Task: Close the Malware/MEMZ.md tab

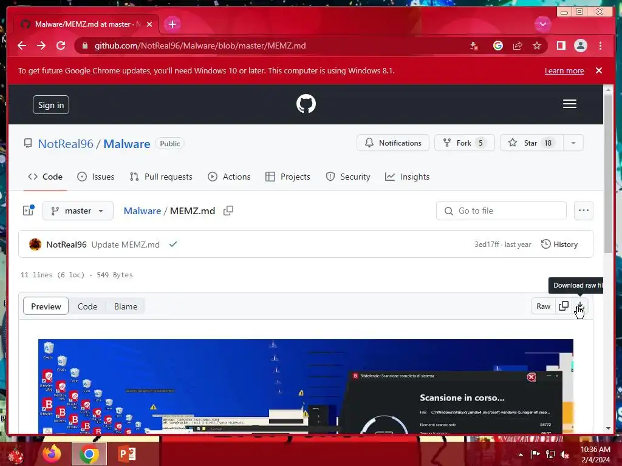Action: (x=149, y=24)
